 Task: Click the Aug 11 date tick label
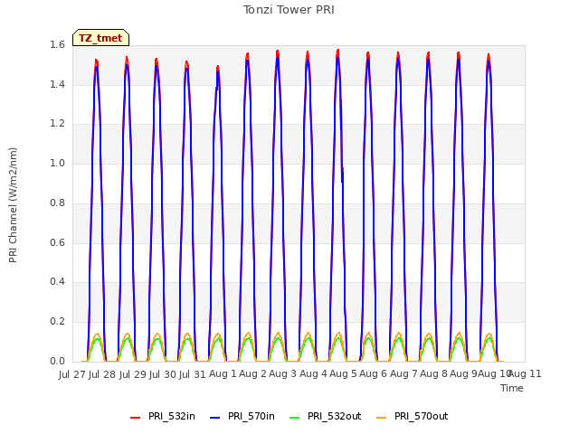(x=525, y=374)
